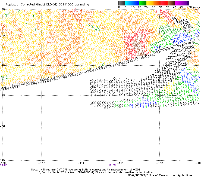Click the orange 25-30 knots legend swatch
The width and height of the screenshot is (201, 177).
click(157, 3)
